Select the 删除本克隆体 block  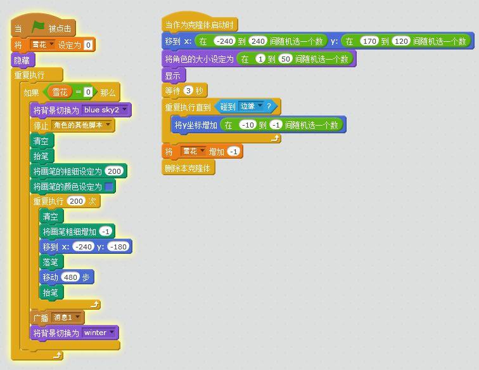(x=188, y=168)
